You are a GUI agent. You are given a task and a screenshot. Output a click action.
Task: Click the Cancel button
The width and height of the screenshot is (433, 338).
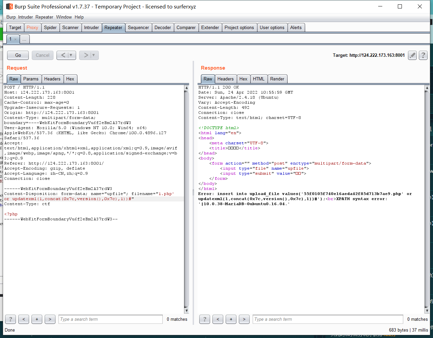coord(43,55)
